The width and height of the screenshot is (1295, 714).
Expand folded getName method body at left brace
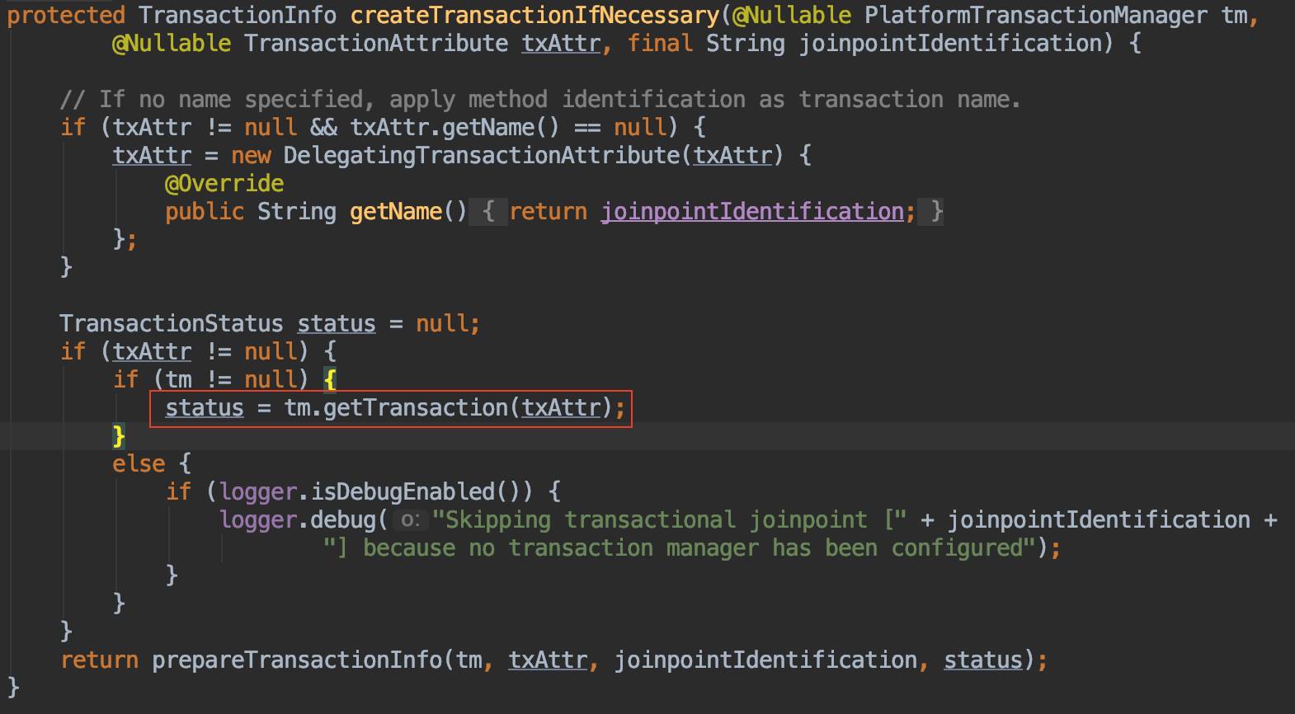[488, 212]
